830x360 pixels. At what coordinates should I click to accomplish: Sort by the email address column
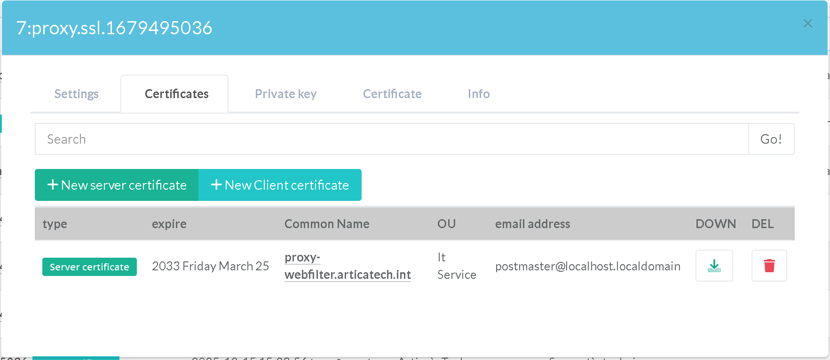(x=532, y=224)
